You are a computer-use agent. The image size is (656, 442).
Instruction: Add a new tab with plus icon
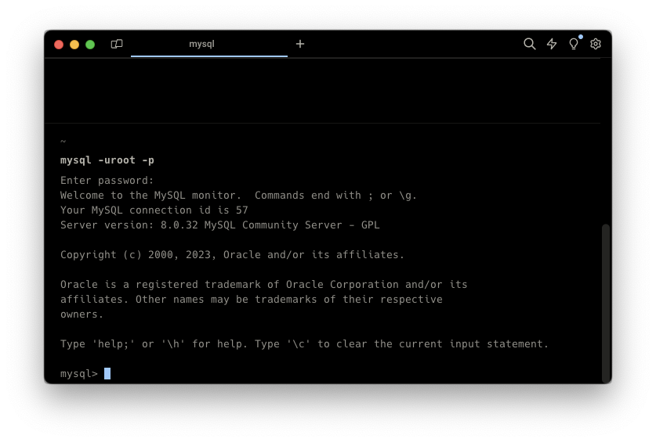pos(300,44)
